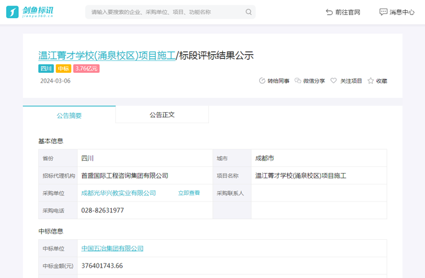Select province value 四川 in table
Screen dimensions: 425x278
point(87,158)
